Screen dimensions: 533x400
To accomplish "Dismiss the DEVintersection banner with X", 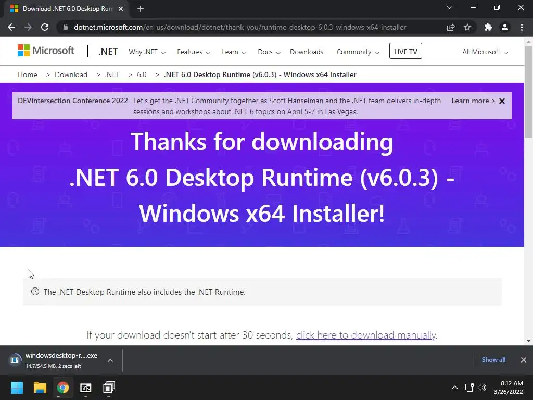I will [502, 101].
